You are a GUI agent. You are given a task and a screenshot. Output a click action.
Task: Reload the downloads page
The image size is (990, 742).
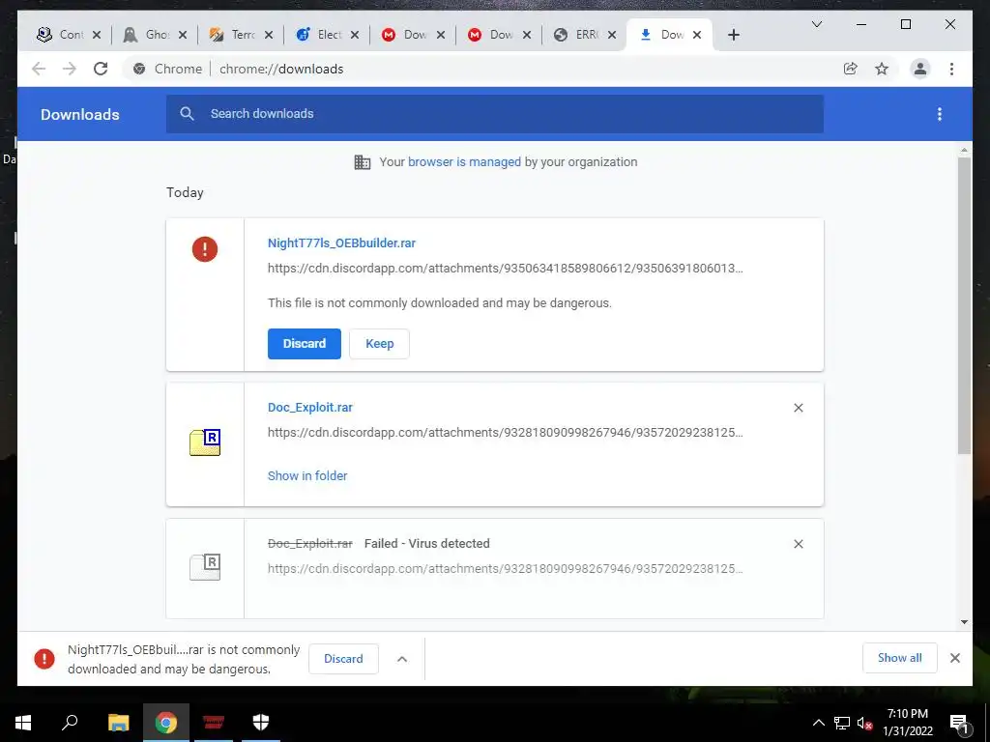(x=101, y=69)
